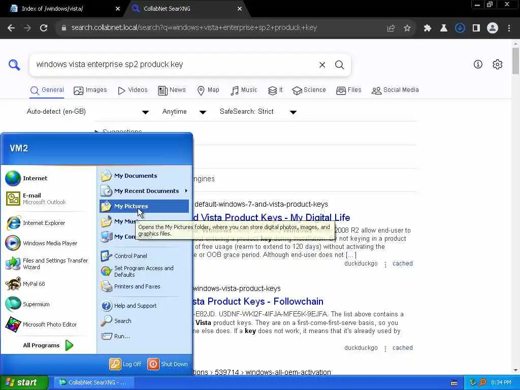520x390 pixels.
Task: Switch to Files search tab
Action: (348, 90)
